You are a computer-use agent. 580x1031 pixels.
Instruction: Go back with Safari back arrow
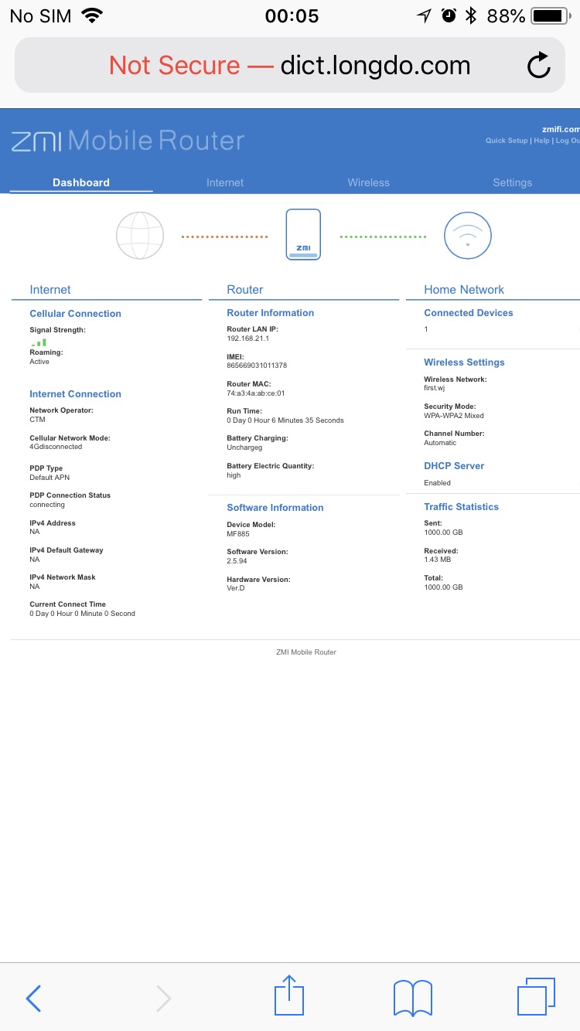click(x=33, y=999)
